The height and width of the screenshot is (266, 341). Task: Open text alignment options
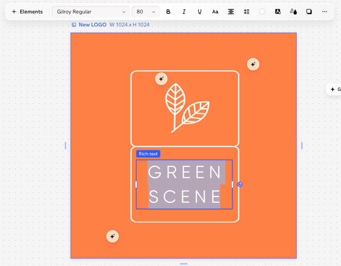(x=231, y=12)
